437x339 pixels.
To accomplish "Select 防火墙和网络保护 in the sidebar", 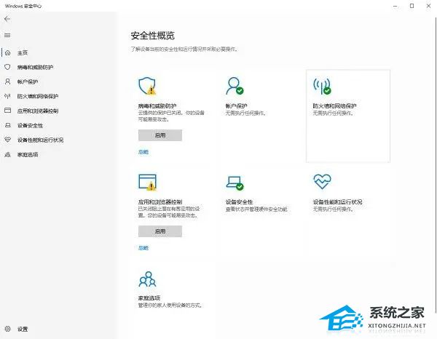I will (38, 96).
